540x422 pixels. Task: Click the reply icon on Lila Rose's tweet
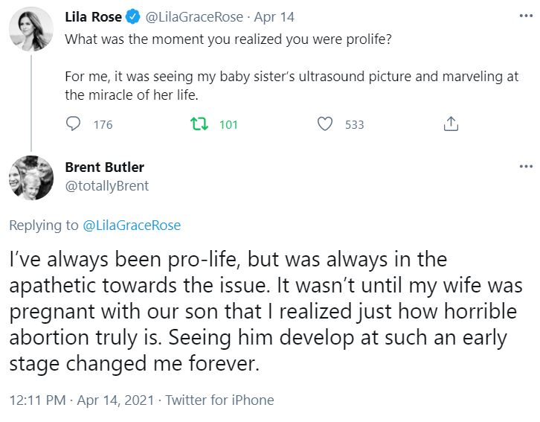pyautogui.click(x=74, y=124)
